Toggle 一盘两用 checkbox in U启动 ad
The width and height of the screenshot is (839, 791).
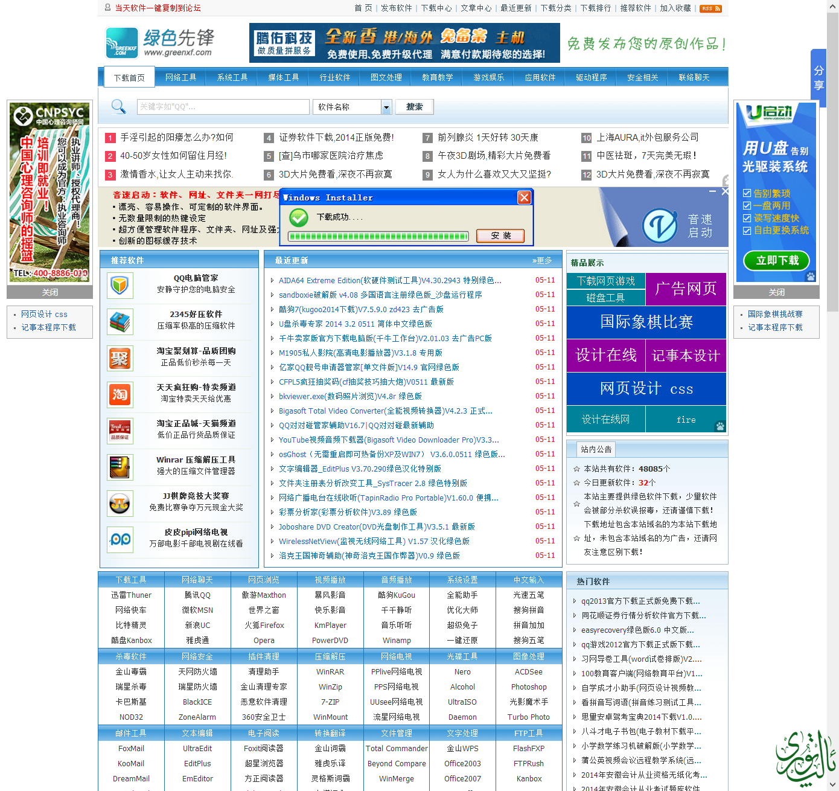747,206
